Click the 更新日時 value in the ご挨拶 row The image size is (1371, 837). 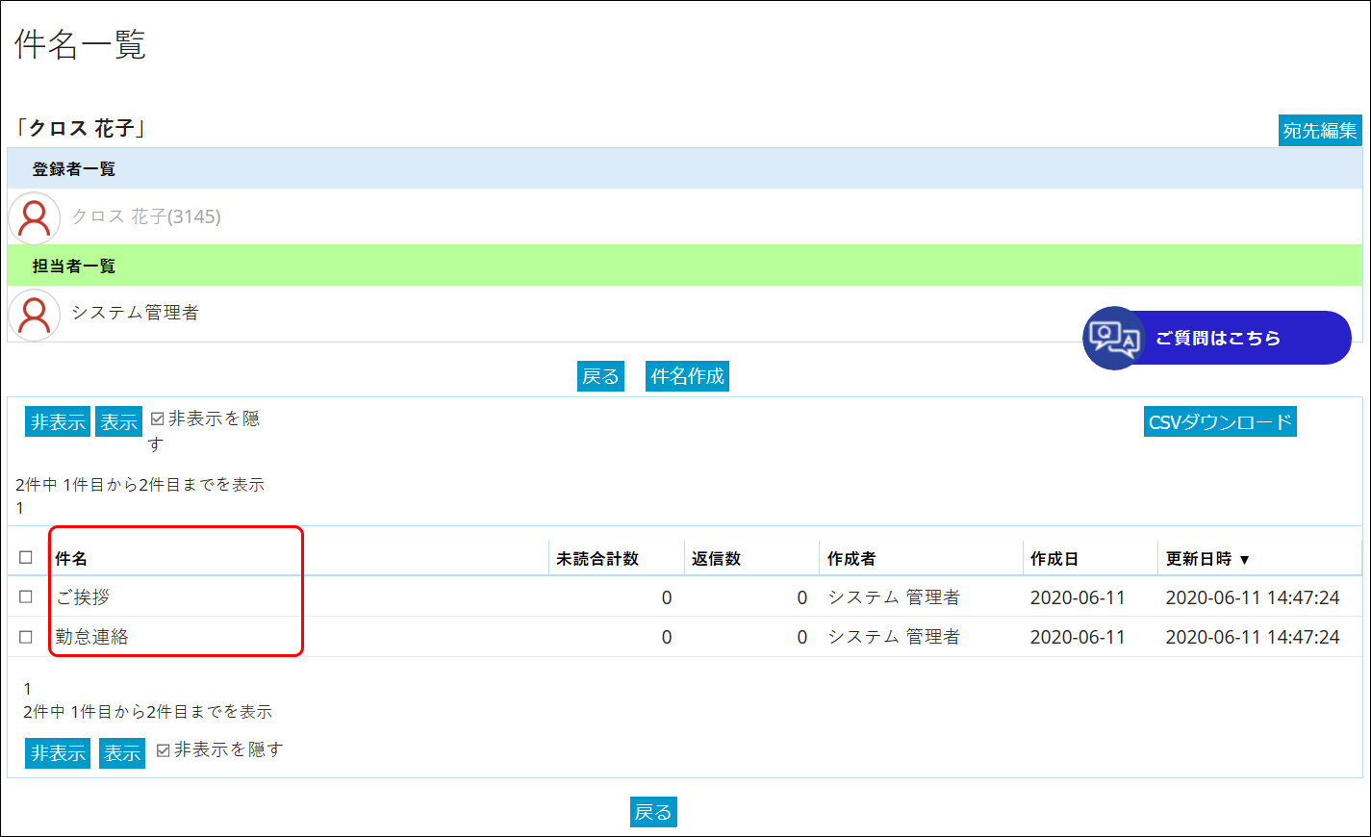pyautogui.click(x=1253, y=597)
